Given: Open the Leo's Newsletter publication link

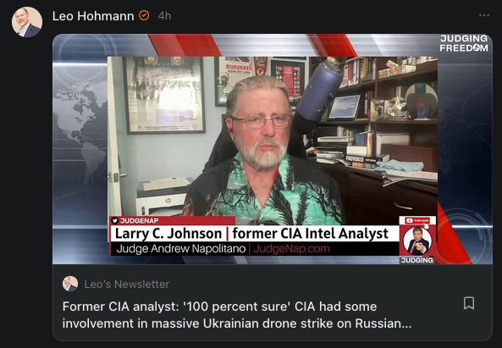Looking at the screenshot, I should (x=127, y=284).
